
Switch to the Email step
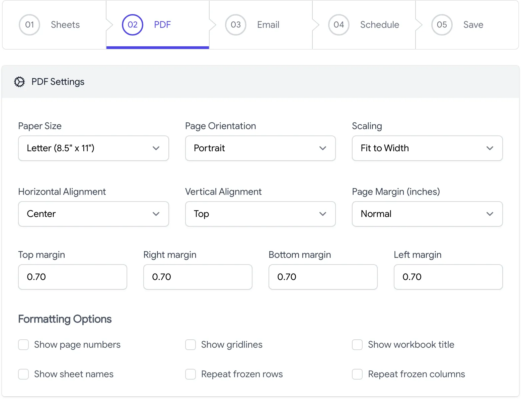[x=268, y=25]
